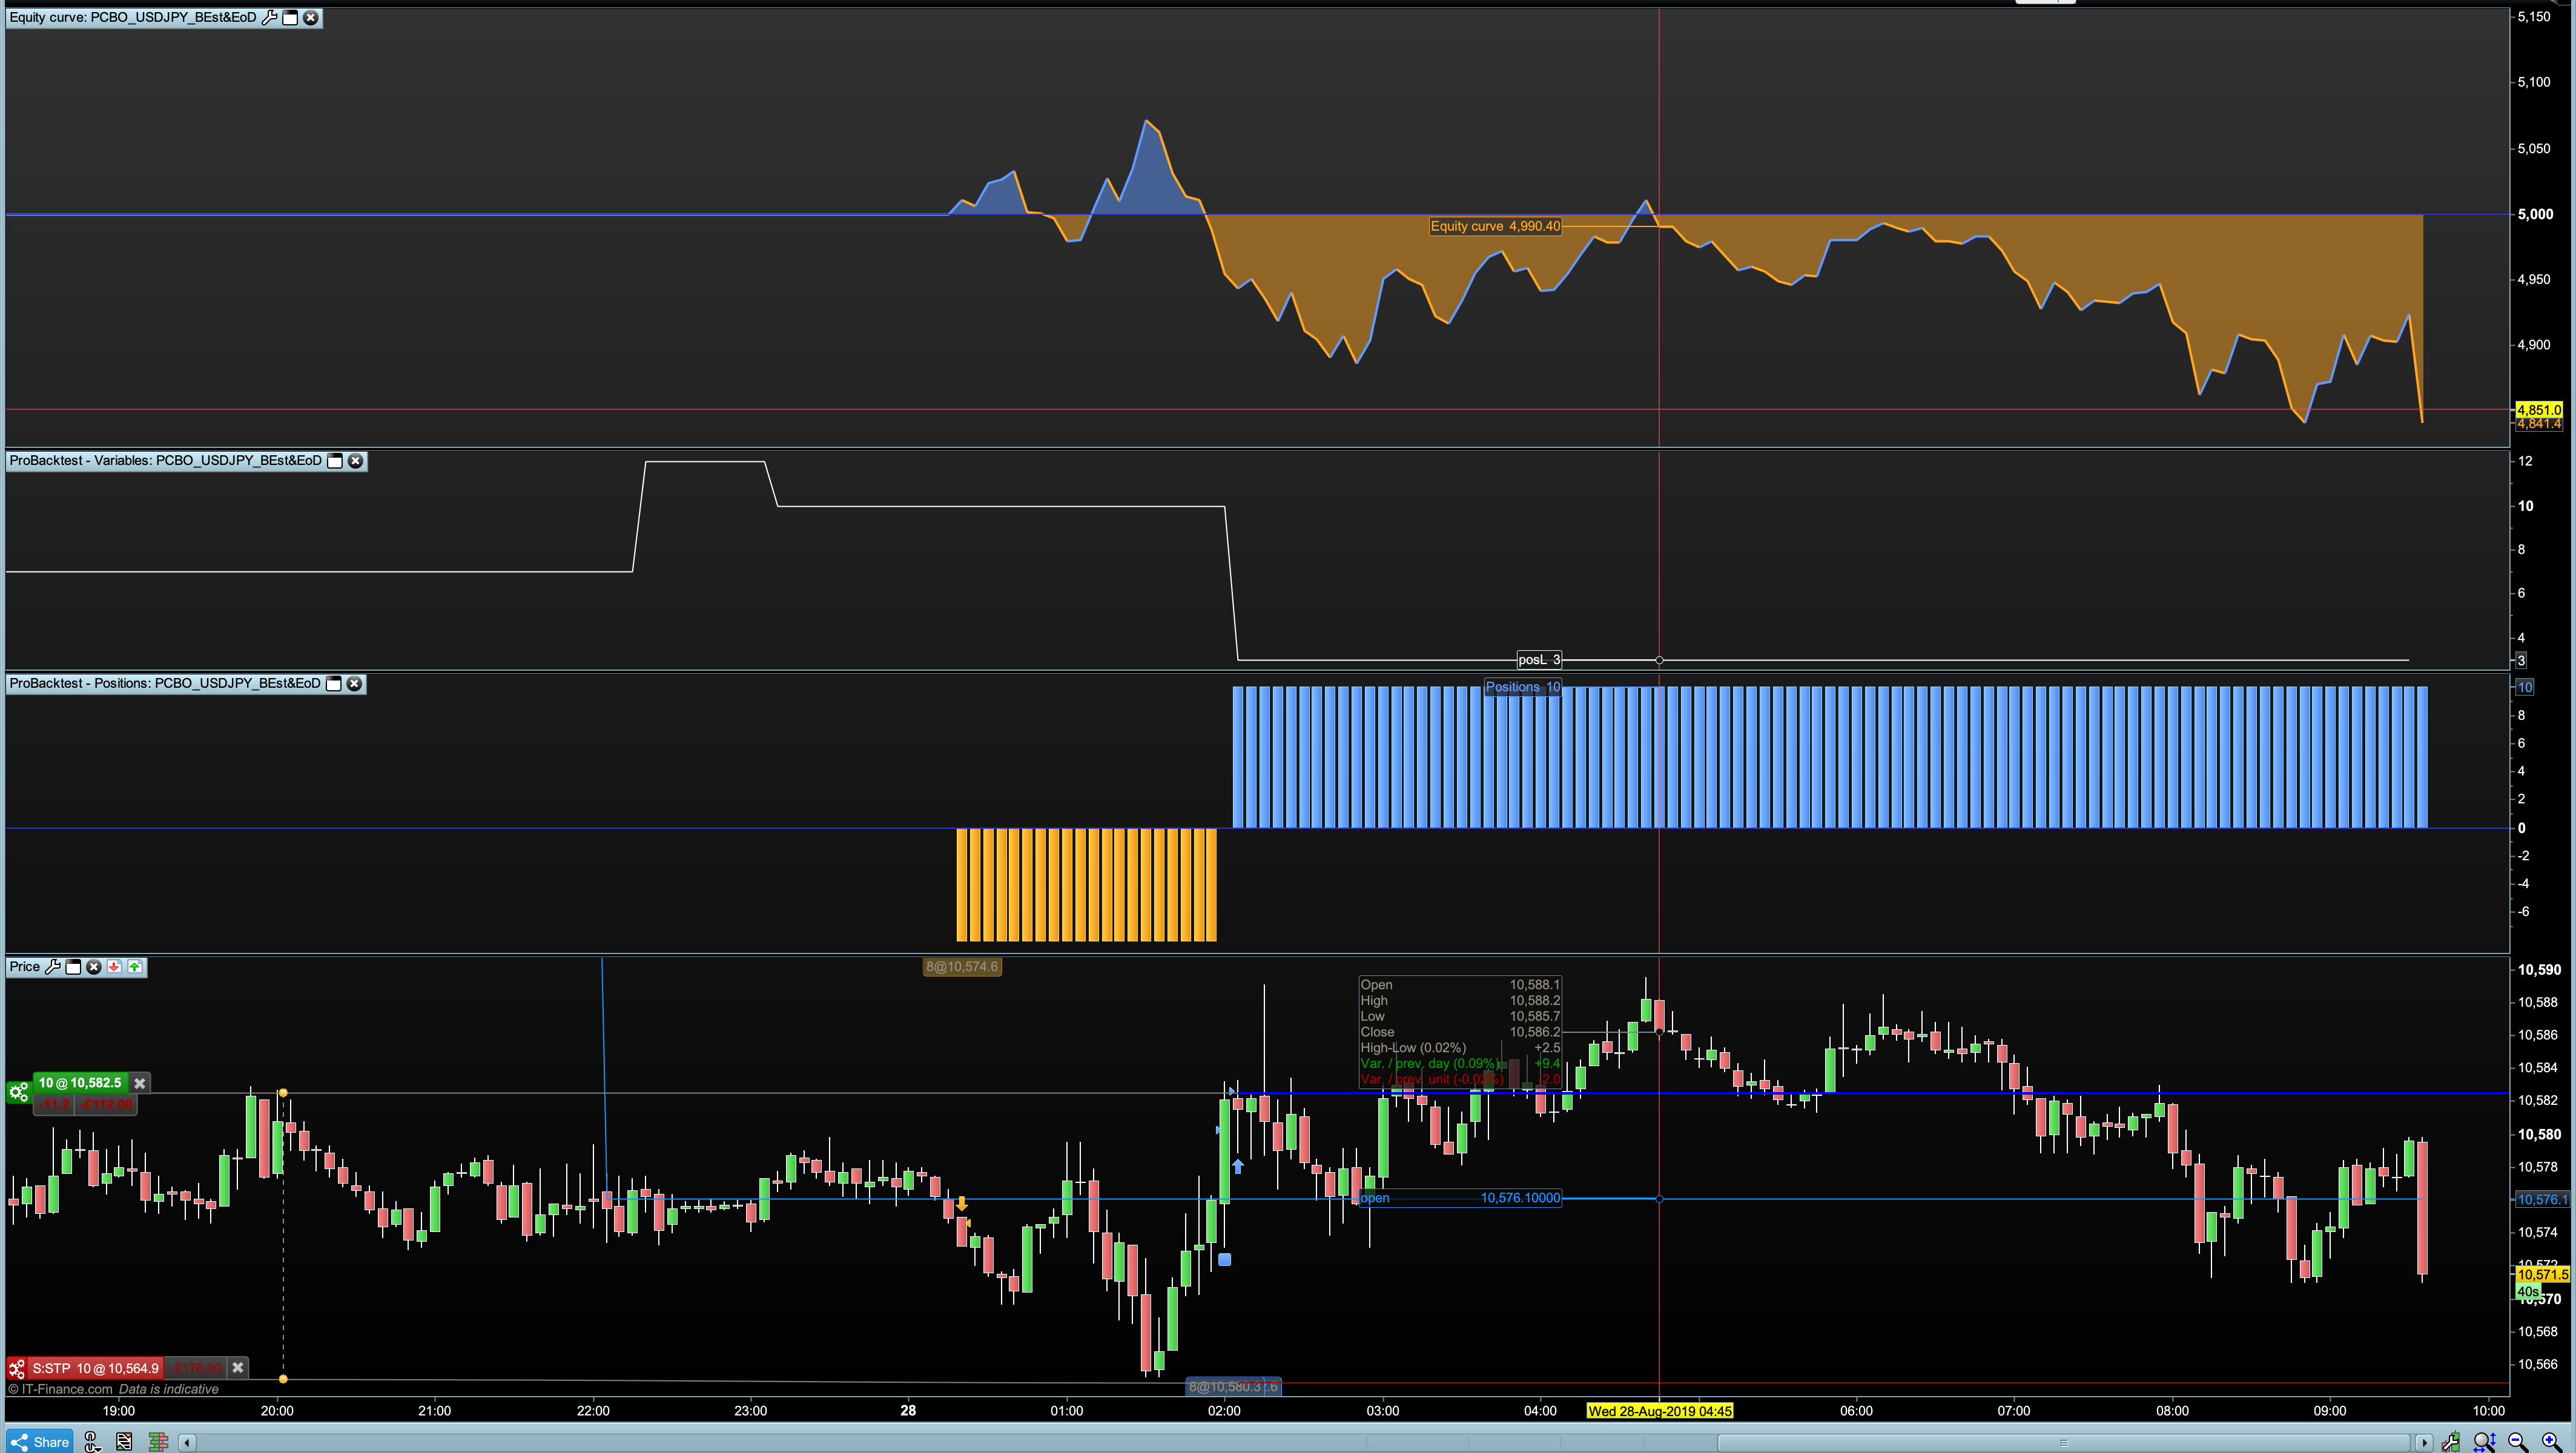Click red down-arrow icon in Price header
The image size is (2576, 1453).
tap(115, 966)
